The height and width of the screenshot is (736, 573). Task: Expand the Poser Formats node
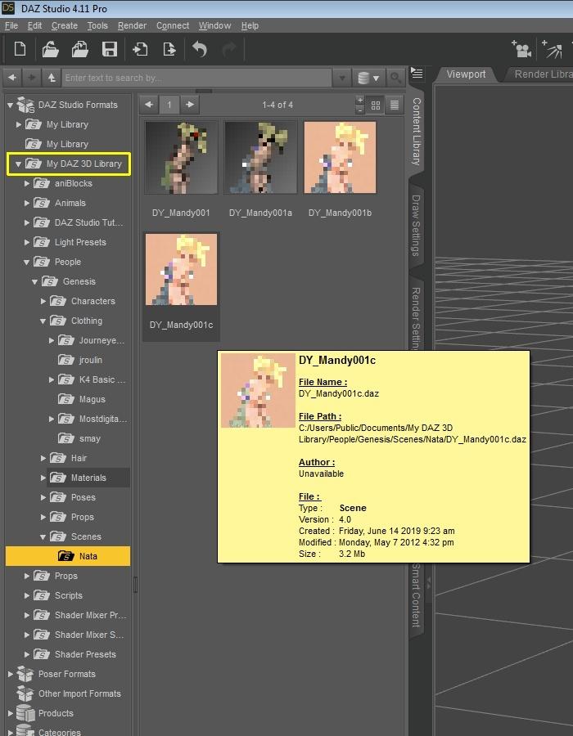(x=10, y=674)
